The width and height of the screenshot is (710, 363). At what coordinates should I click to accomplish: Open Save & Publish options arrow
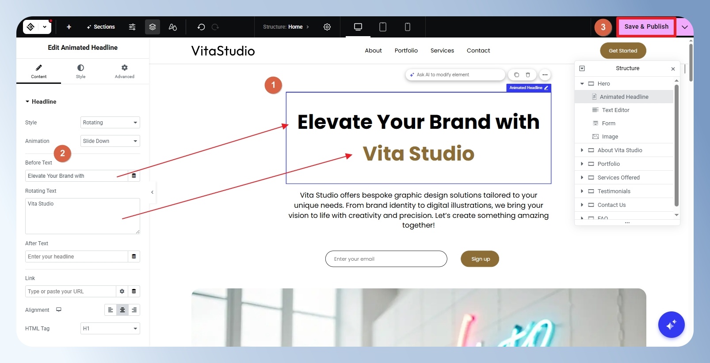(685, 27)
